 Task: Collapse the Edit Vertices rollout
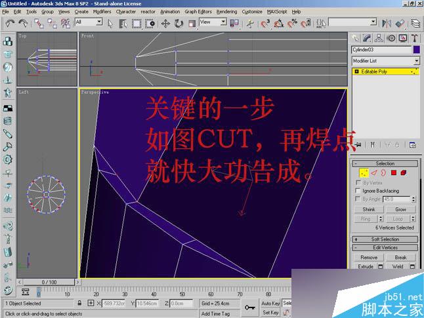coord(385,247)
